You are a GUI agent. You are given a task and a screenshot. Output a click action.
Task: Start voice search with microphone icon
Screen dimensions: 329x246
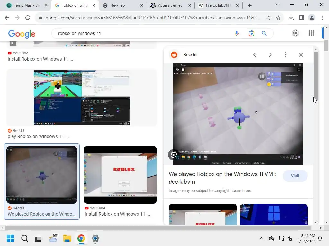pyautogui.click(x=237, y=33)
